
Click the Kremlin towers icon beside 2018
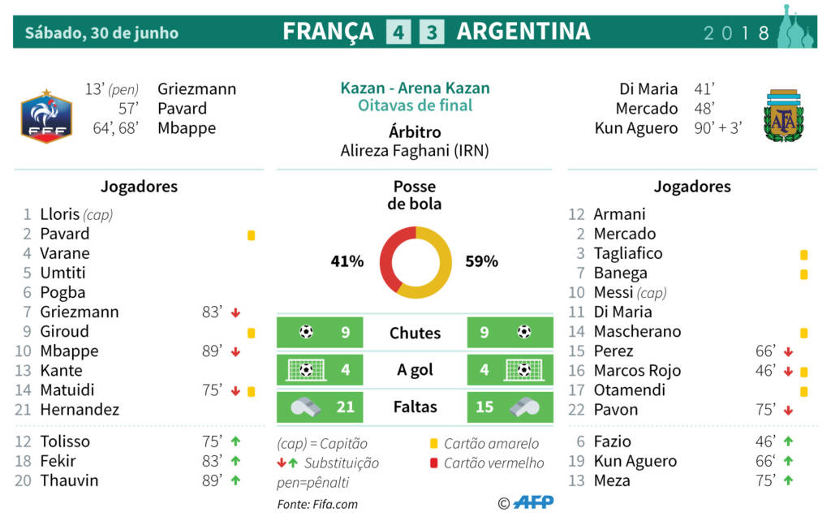click(x=794, y=28)
